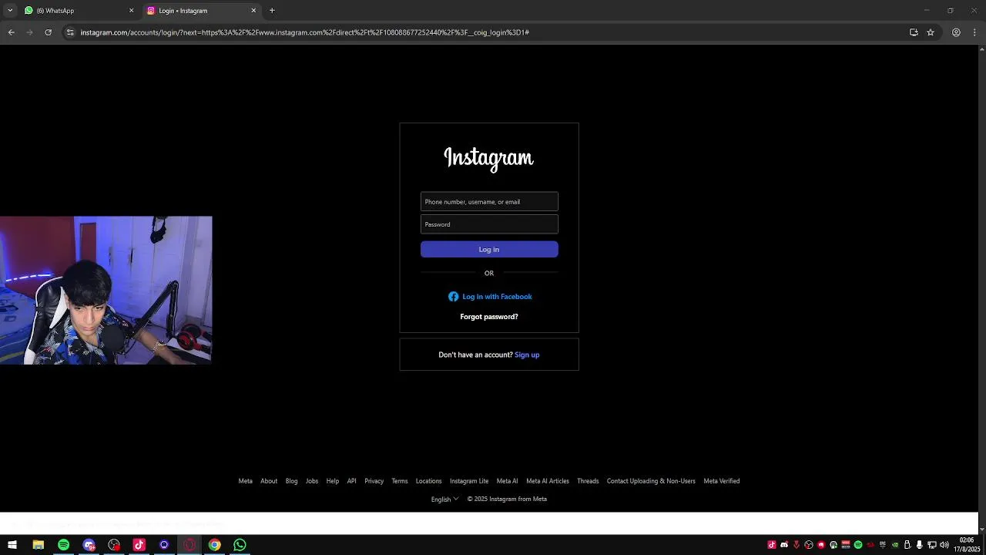Screen dimensions: 986x555
Task: Open the Locations footer link
Action: [x=428, y=481]
